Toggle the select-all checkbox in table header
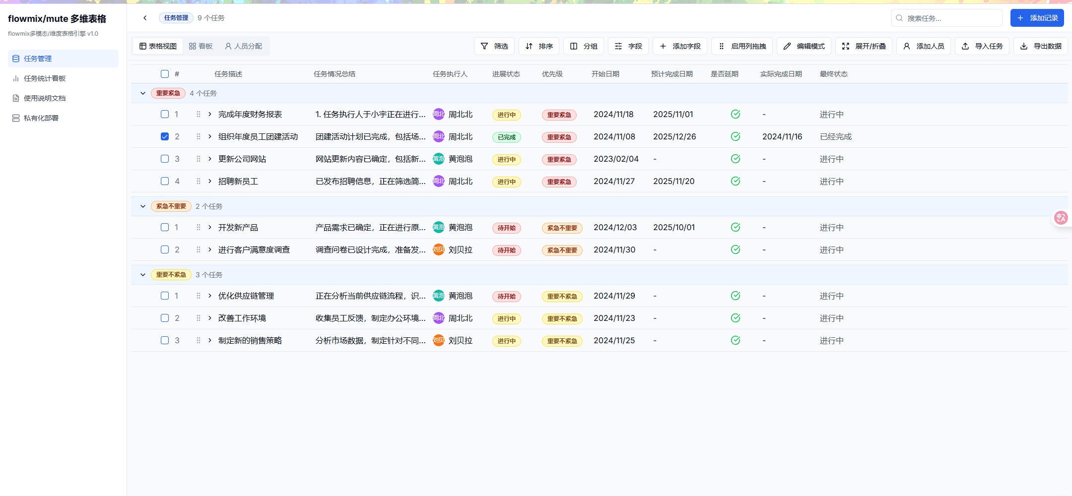This screenshot has width=1072, height=496. (165, 74)
